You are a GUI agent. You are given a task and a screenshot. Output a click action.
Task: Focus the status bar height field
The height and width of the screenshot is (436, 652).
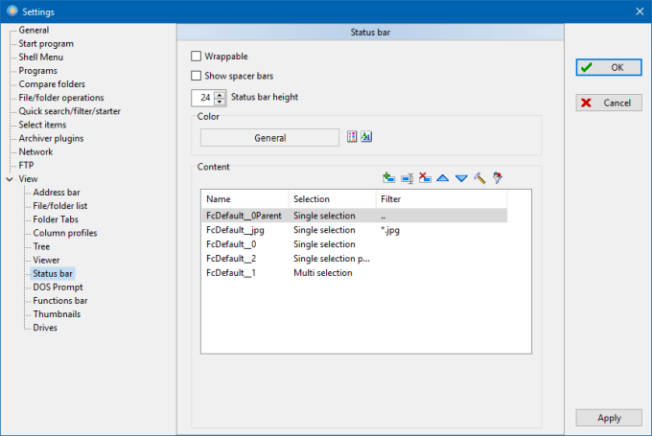(x=203, y=98)
